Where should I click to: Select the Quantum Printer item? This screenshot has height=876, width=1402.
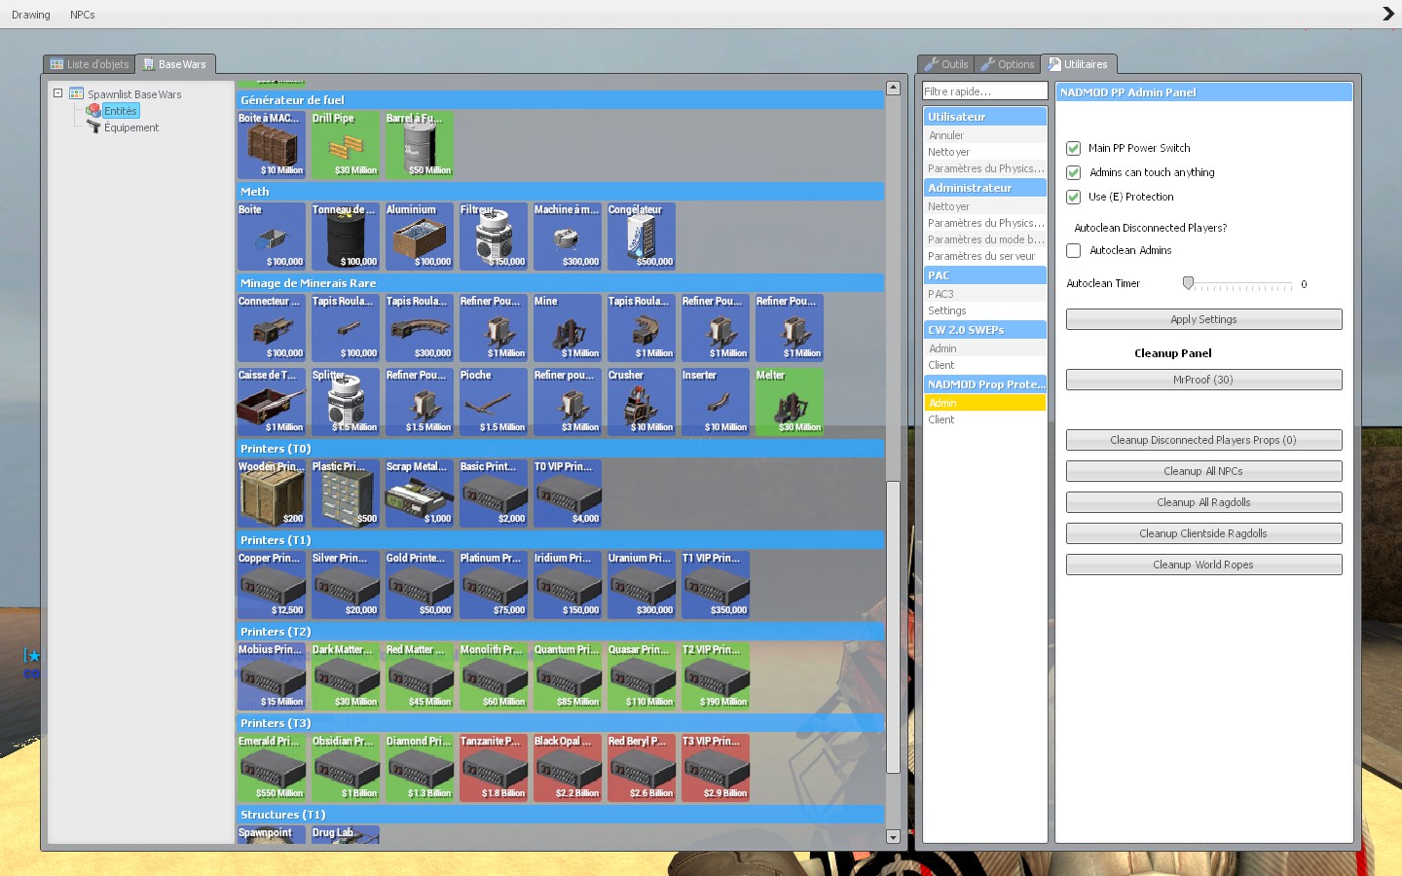568,676
